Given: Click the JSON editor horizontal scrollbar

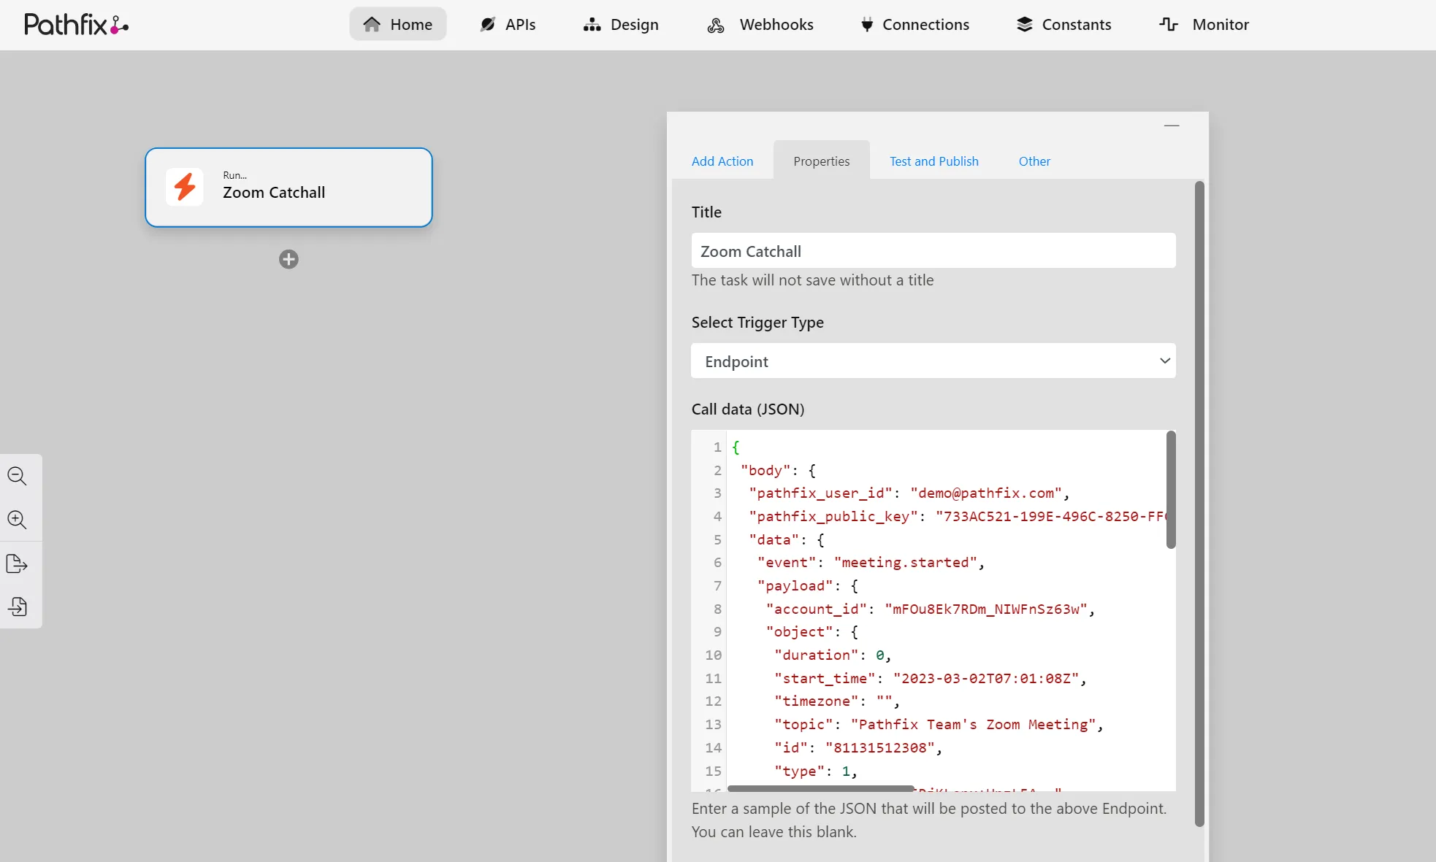Looking at the screenshot, I should click(x=821, y=788).
